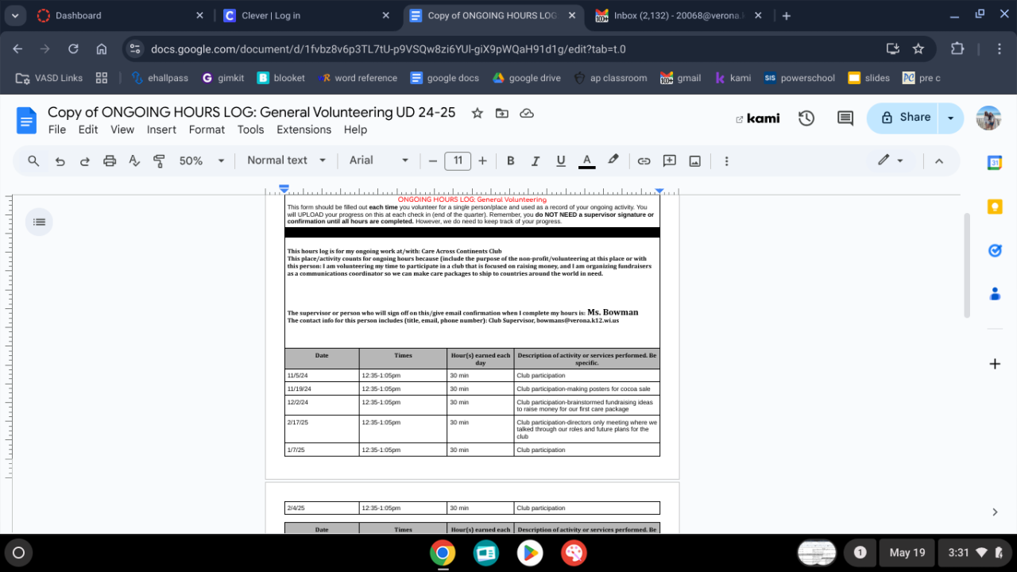Hide the menus chevron
Viewport: 1017px width, 572px height.
[938, 160]
